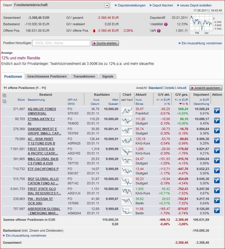This screenshot has height=249, width=225.
Task: Open the PIA - RUSSIA STOCK mini chart
Action: (127, 201)
